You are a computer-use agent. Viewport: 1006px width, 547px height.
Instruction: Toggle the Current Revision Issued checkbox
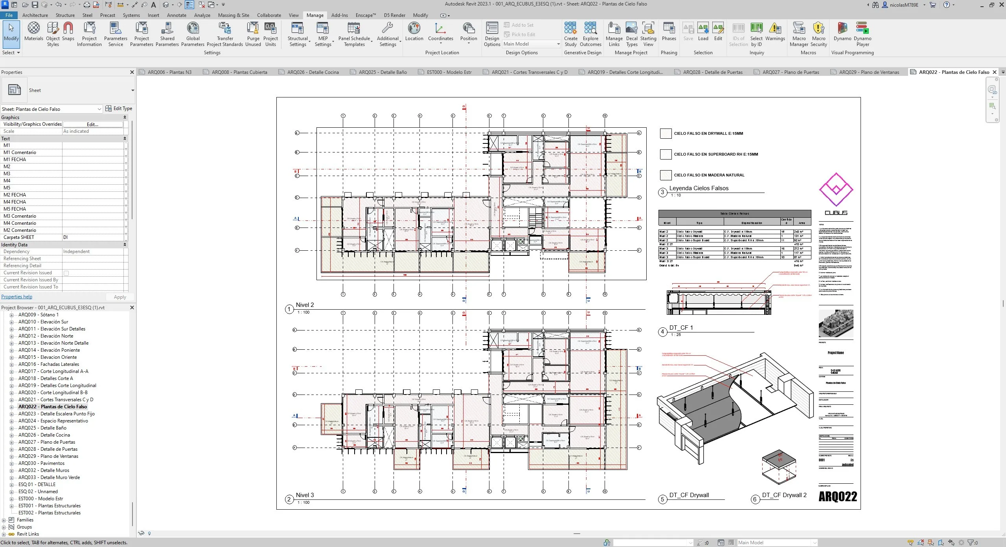66,273
